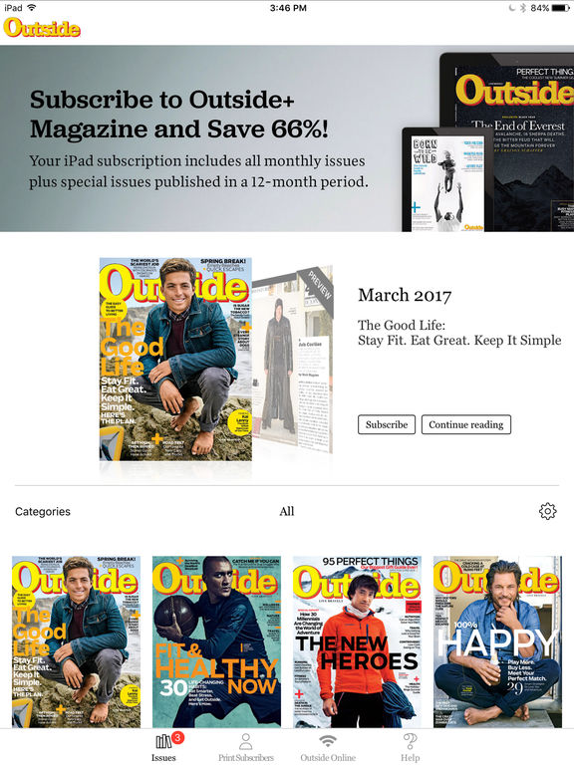This screenshot has height=765, width=574.
Task: Tap the Outside logo in header
Action: tap(42, 27)
